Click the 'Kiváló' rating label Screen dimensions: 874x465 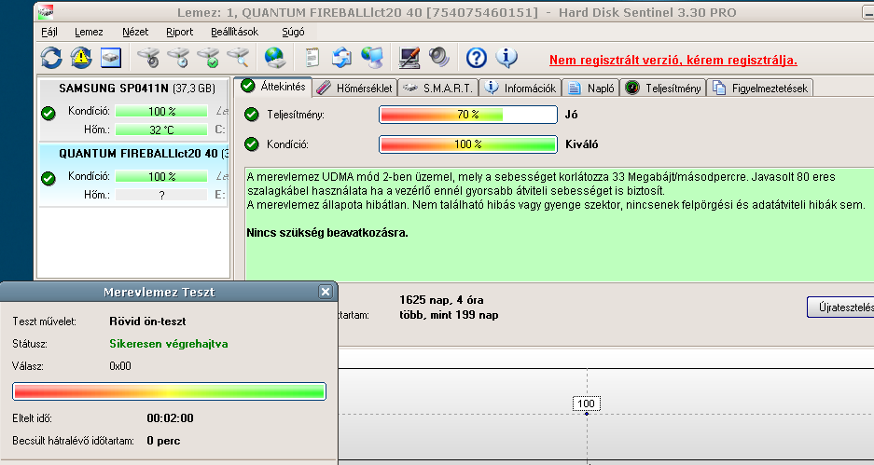click(581, 144)
